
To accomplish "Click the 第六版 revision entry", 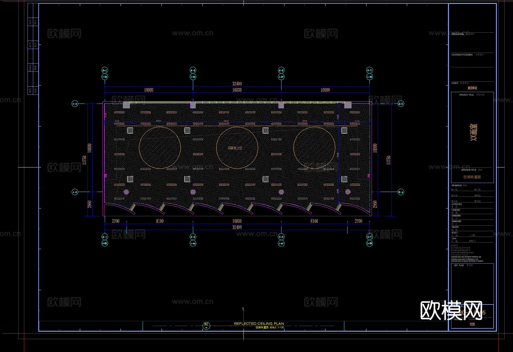I will click(477, 201).
